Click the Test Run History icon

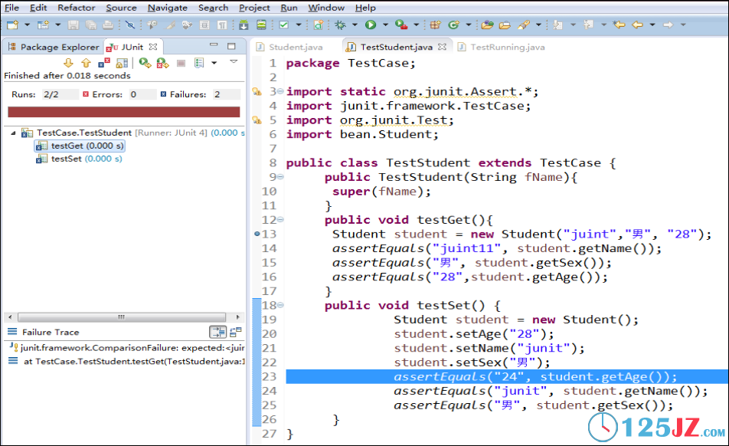pyautogui.click(x=199, y=63)
